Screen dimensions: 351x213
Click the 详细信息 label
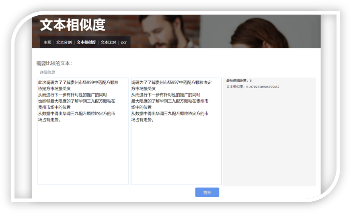coord(47,72)
